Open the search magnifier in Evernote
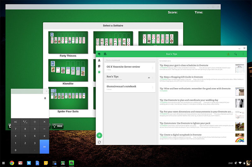 (236, 54)
